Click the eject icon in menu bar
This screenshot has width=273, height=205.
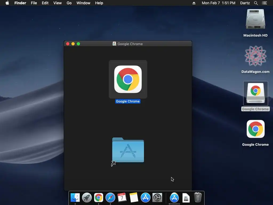point(194,3)
